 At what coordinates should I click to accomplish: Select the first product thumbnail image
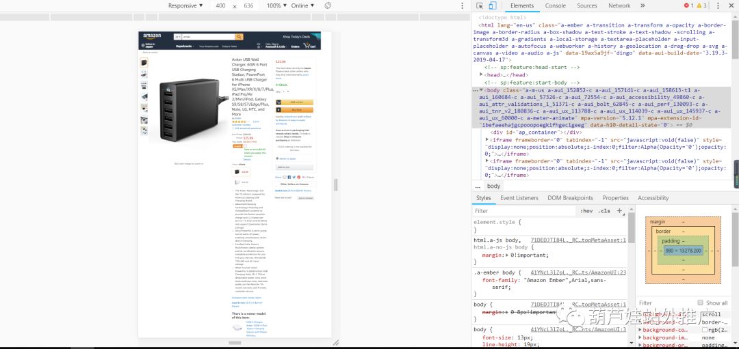144,63
